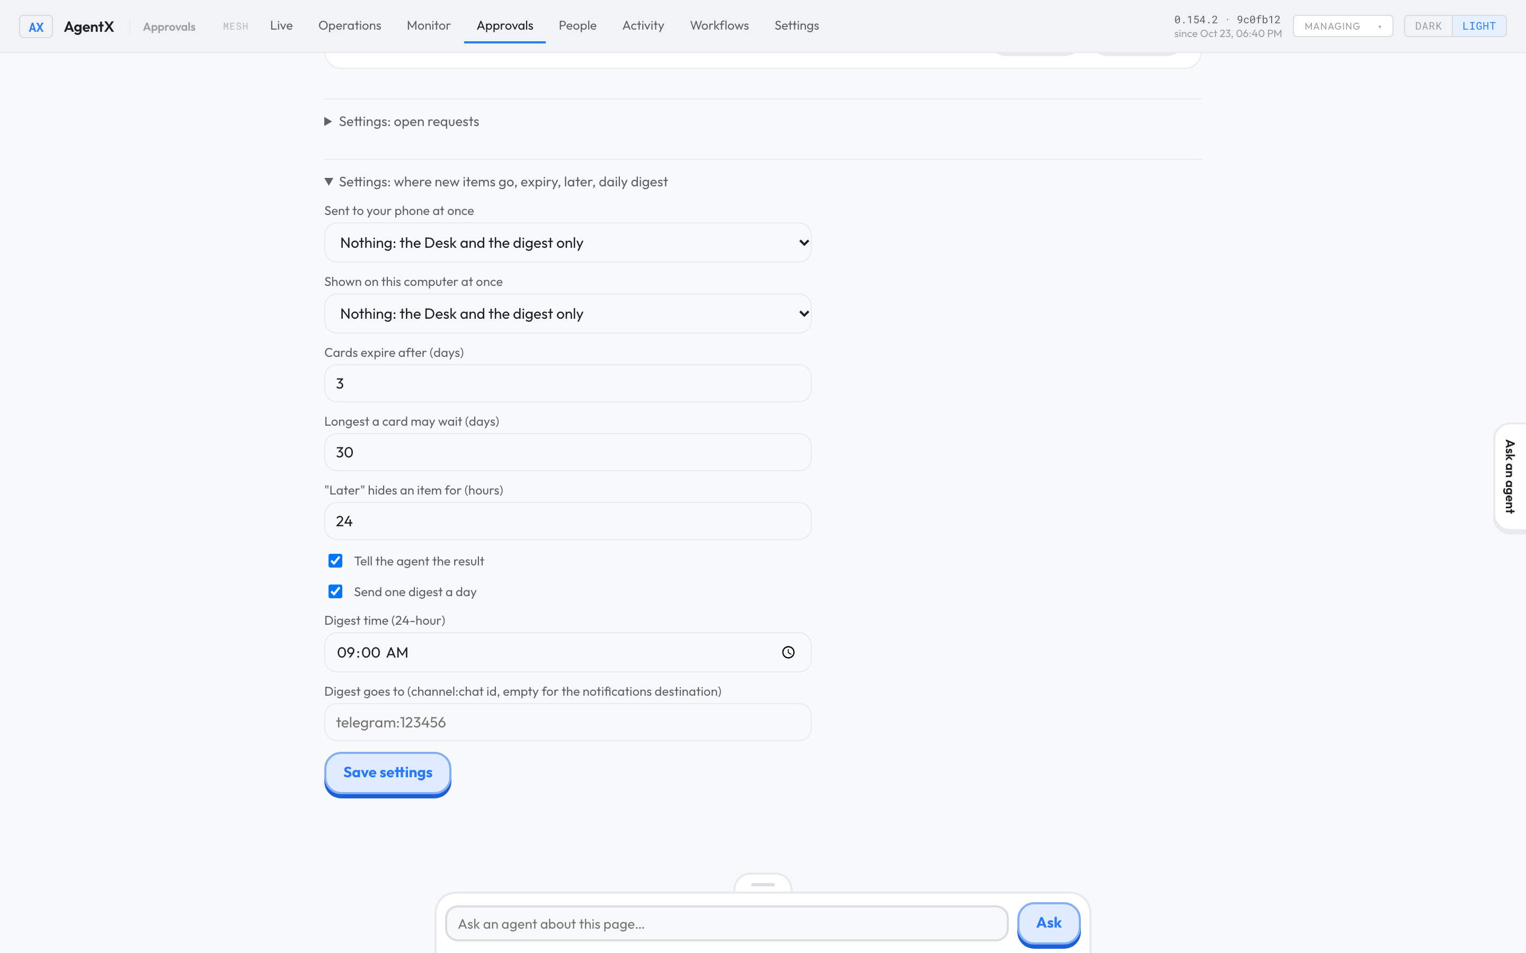Go to the Live tab
The image size is (1526, 953).
point(281,25)
